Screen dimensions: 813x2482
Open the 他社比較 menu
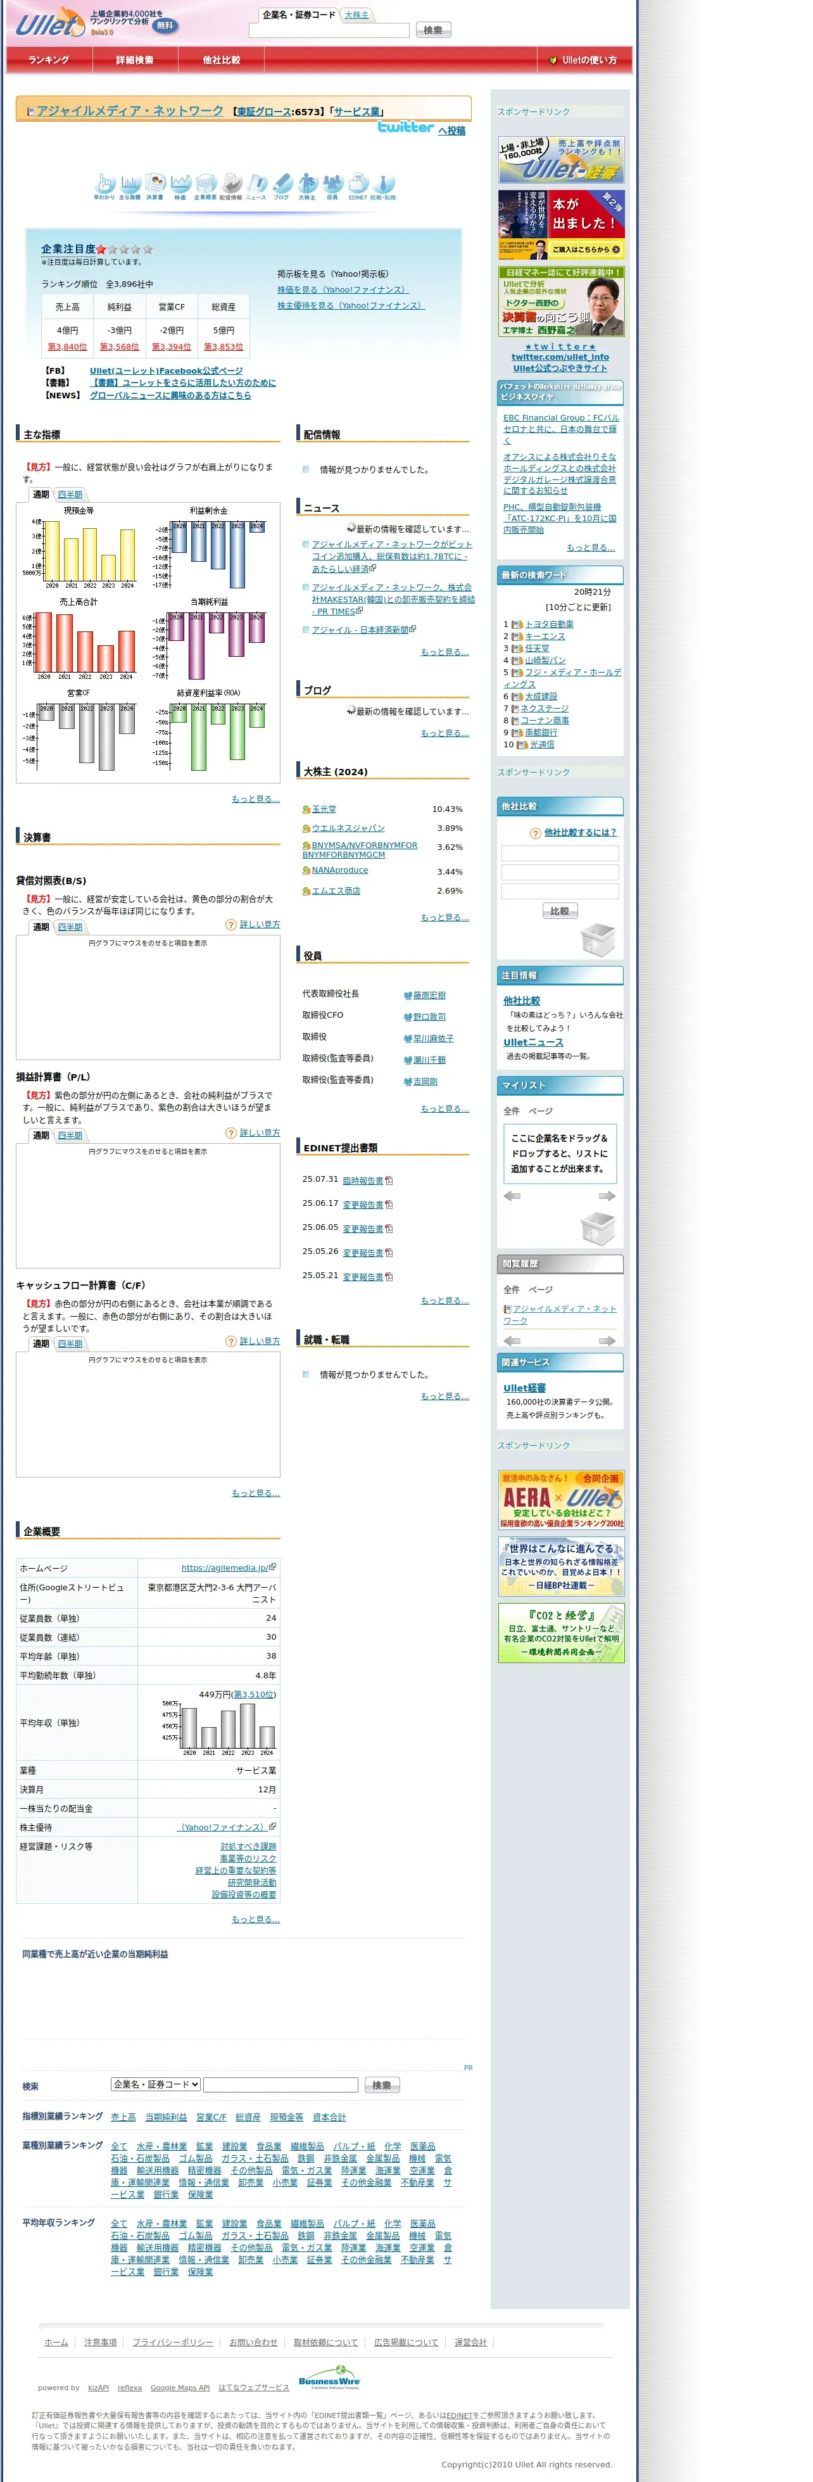(x=222, y=60)
